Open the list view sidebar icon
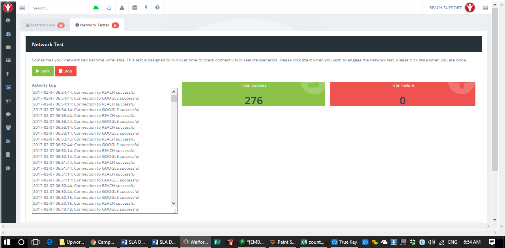The image size is (505, 248). (8, 61)
